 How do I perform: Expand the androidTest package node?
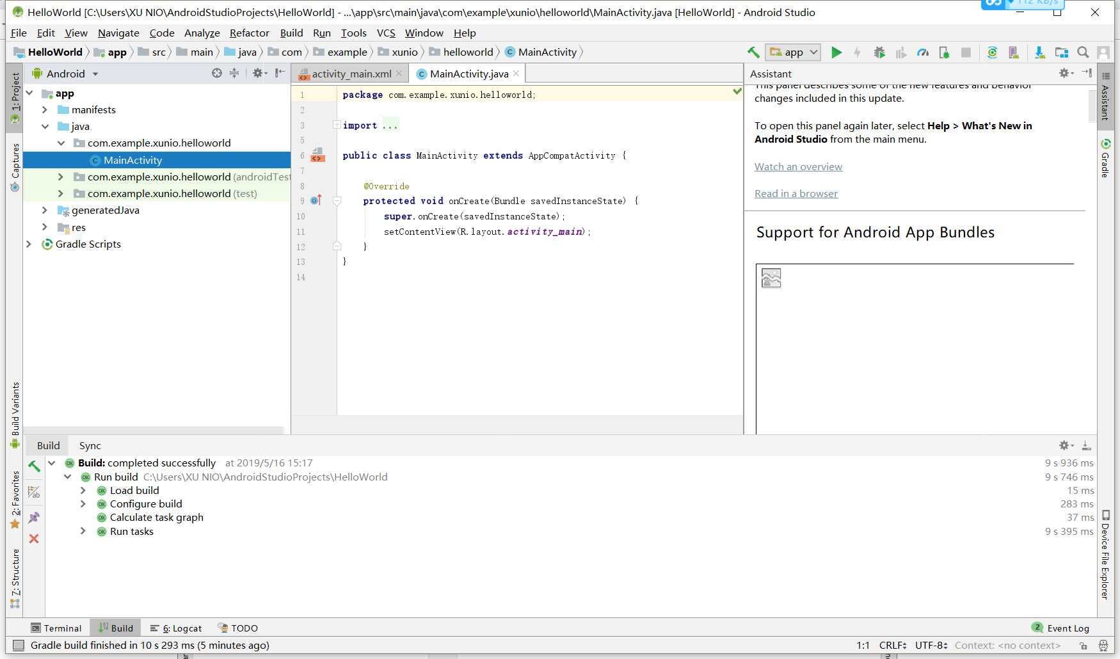click(61, 177)
